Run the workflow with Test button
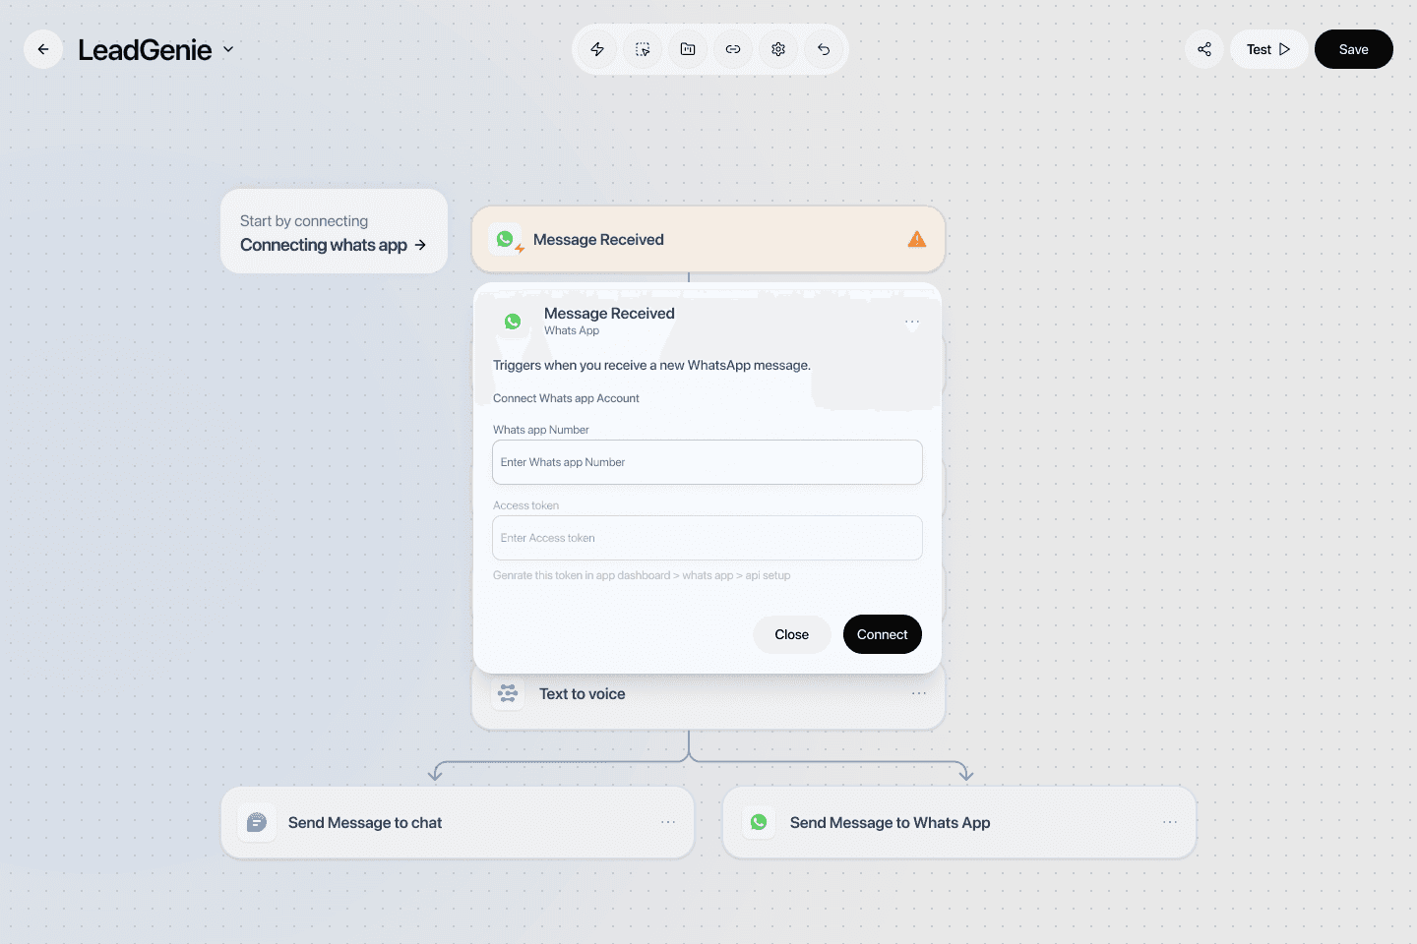 pyautogui.click(x=1268, y=49)
